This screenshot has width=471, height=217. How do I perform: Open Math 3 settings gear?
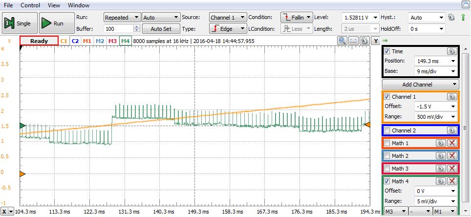point(440,168)
